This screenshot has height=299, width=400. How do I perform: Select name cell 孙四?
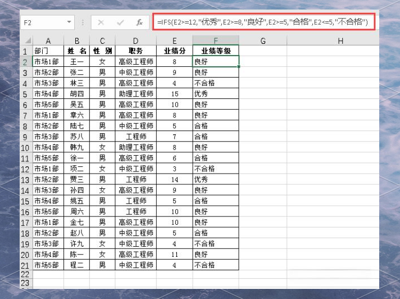click(77, 190)
